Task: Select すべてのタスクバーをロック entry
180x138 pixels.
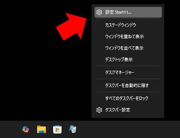Action: pos(128,98)
